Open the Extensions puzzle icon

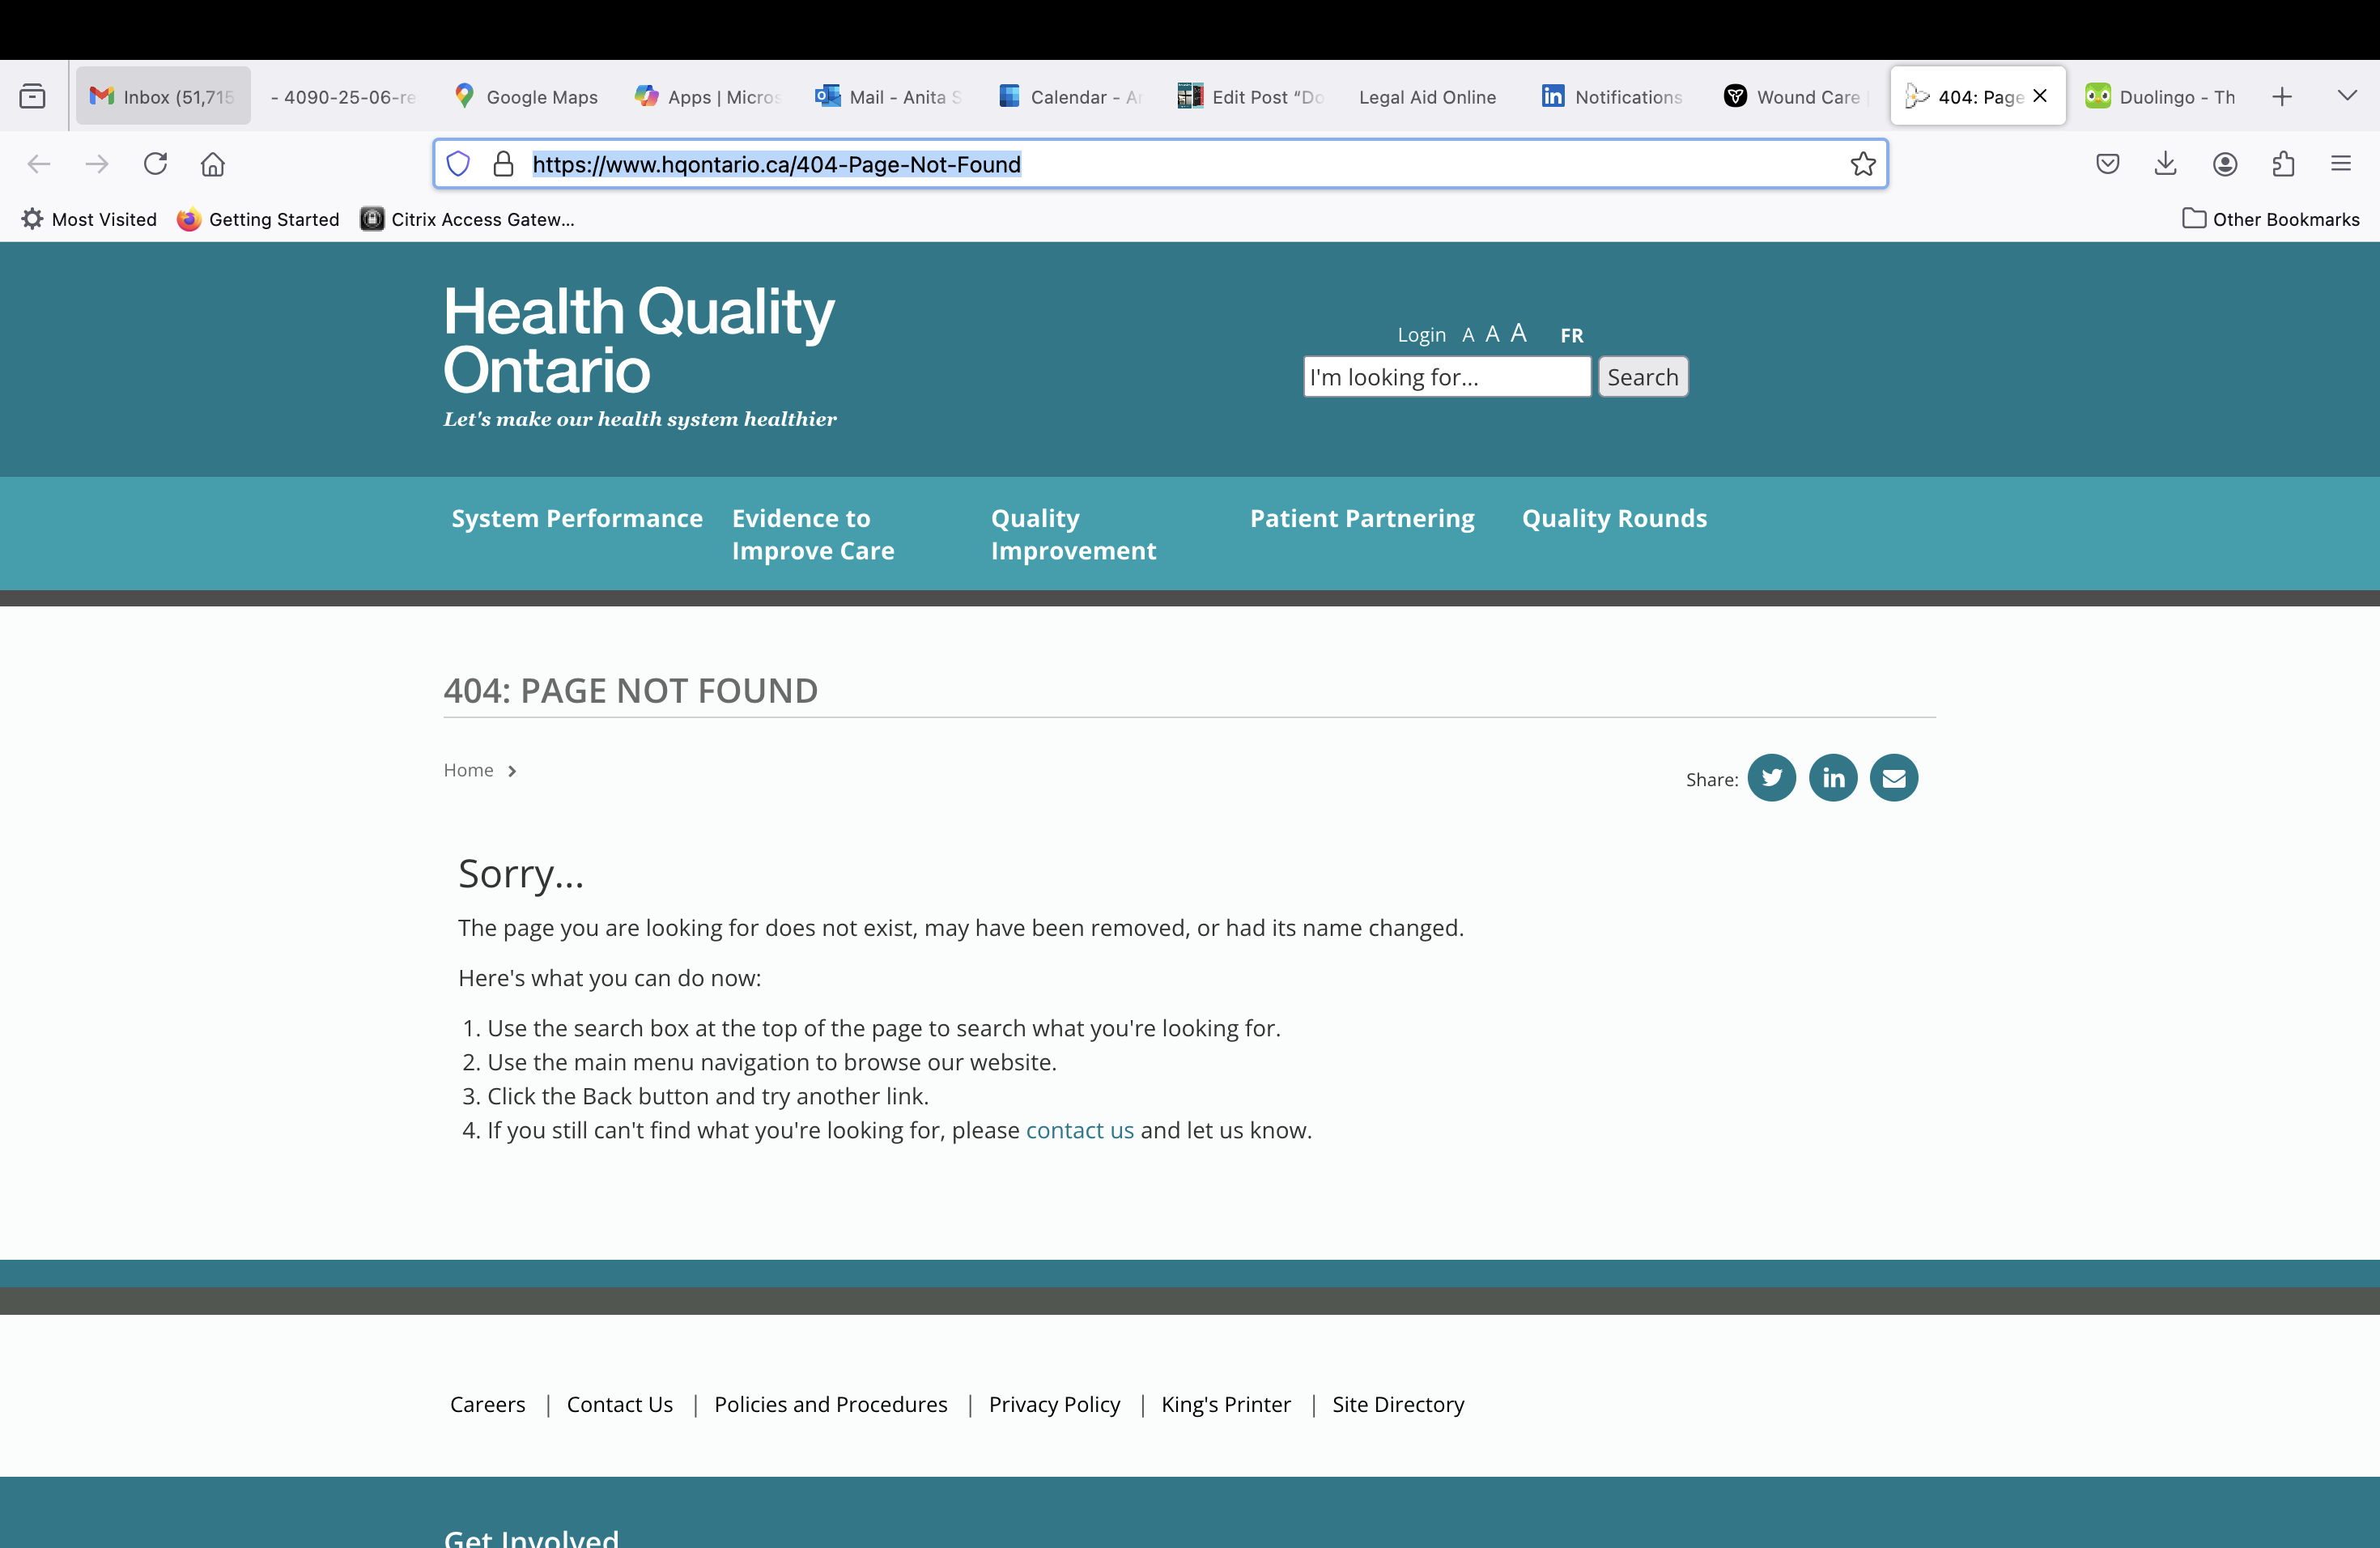(x=2283, y=164)
